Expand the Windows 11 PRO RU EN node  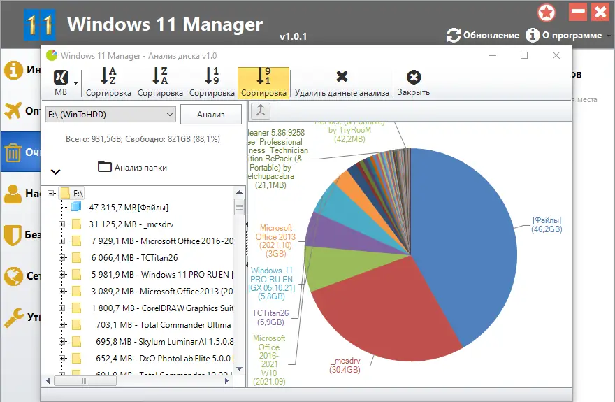(x=61, y=275)
